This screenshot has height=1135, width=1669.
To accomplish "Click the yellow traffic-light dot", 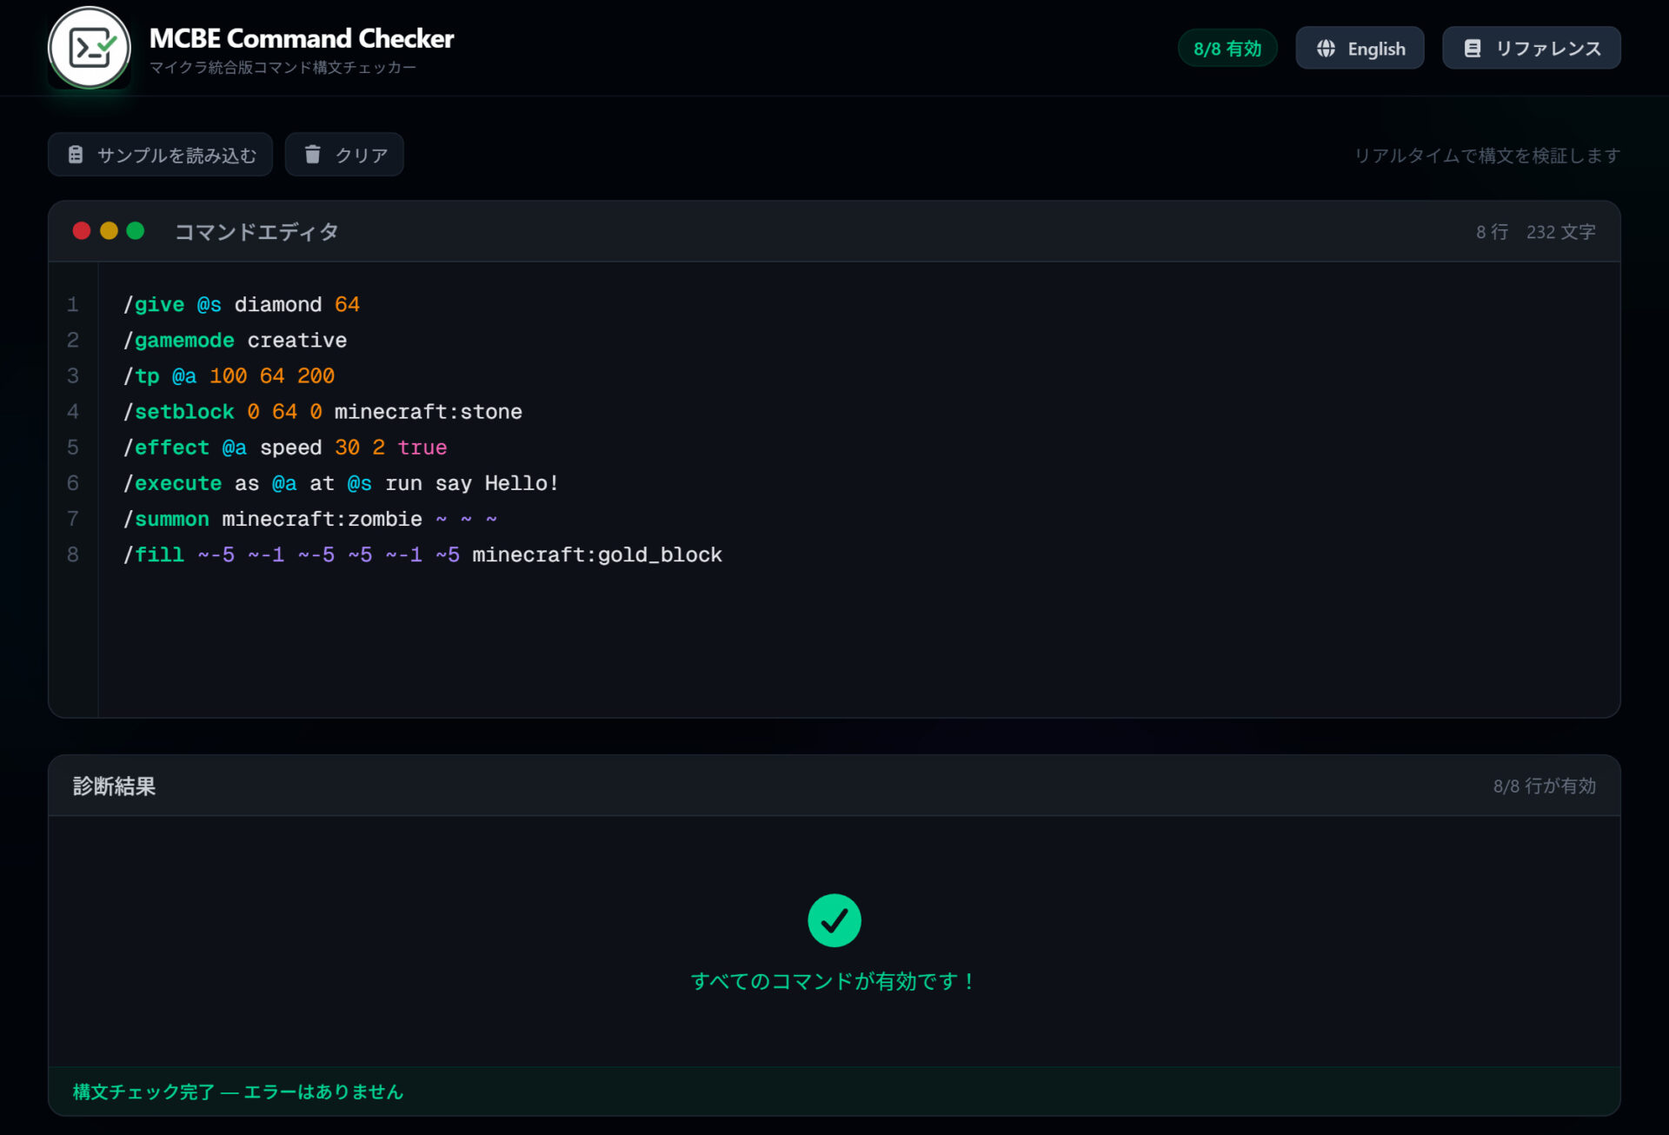I will [108, 230].
